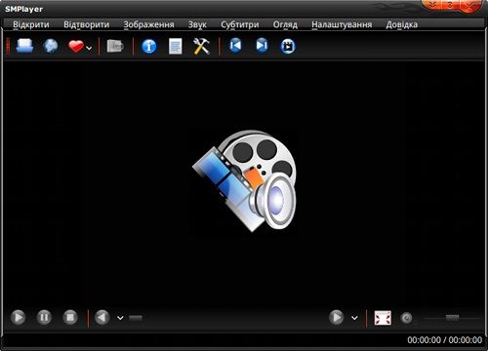Open Preferences via hammer and wrench icon

(x=201, y=46)
